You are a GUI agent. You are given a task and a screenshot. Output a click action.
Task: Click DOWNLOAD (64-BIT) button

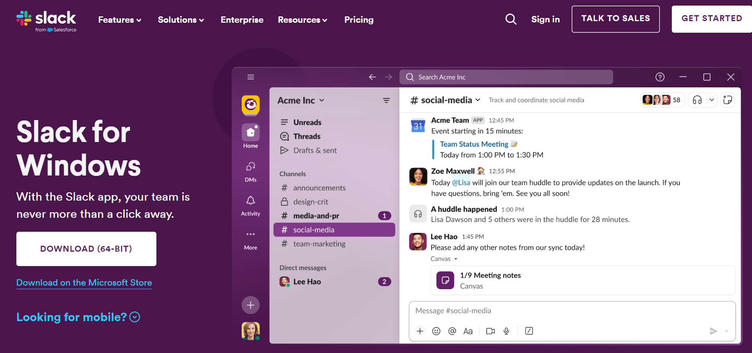(86, 249)
